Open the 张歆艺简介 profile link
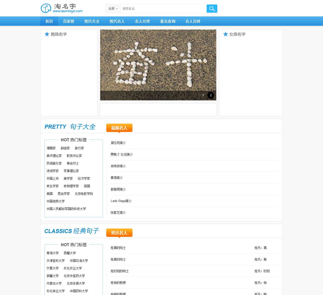 click(118, 213)
